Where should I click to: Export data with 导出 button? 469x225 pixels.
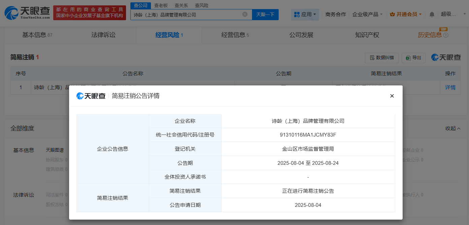pyautogui.click(x=413, y=58)
